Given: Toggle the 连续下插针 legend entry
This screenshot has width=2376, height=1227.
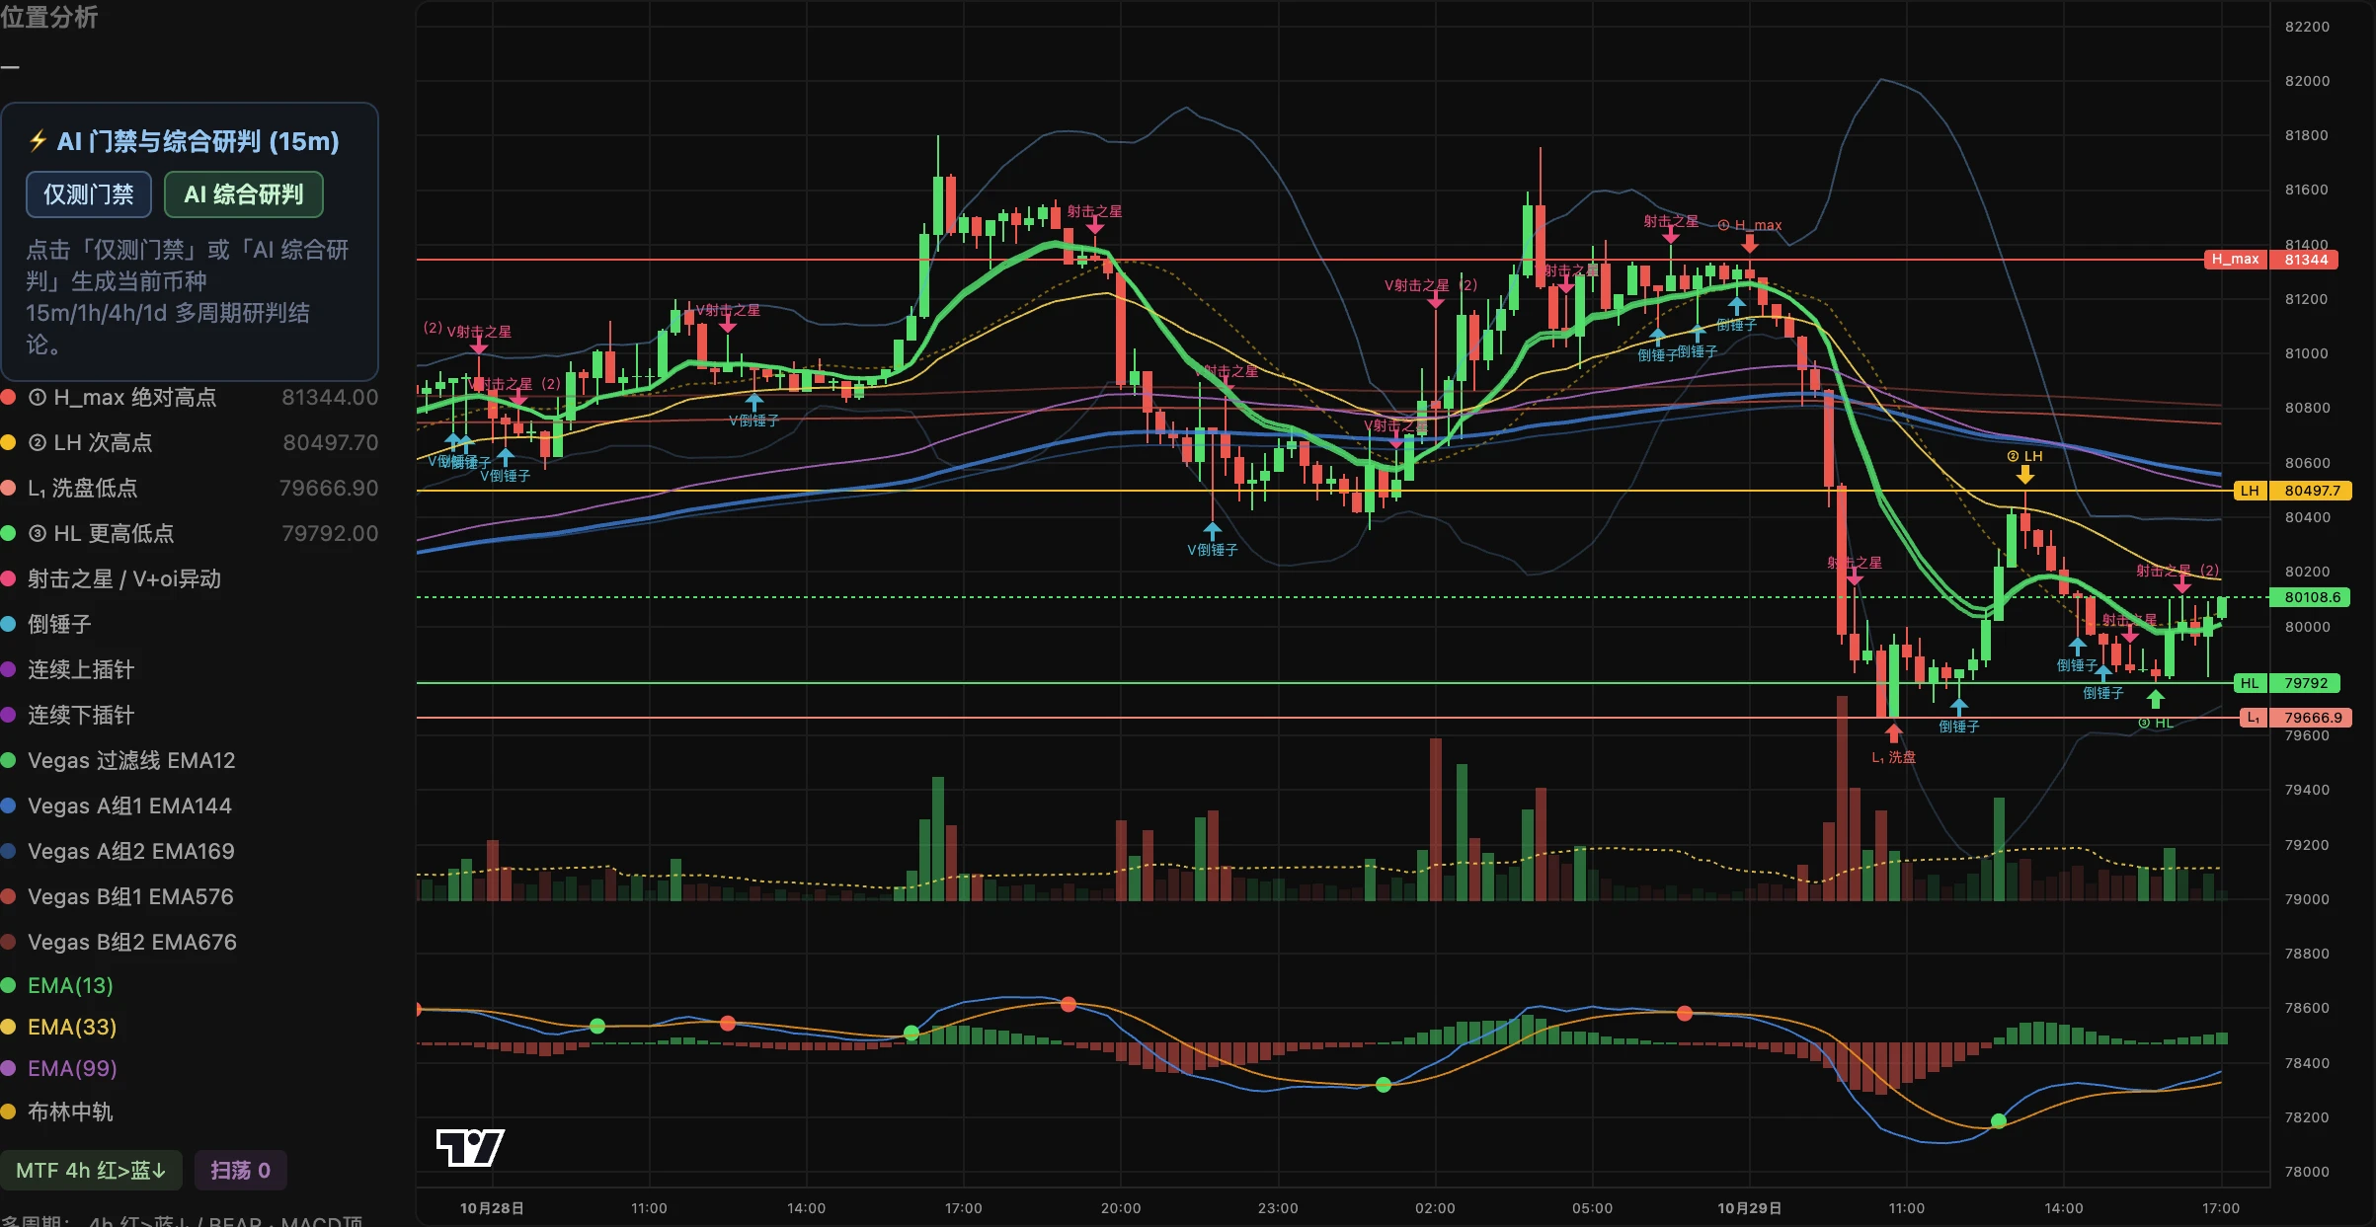Looking at the screenshot, I should tap(67, 716).
